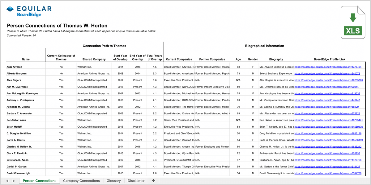This screenshot has height=185, width=371.
Task: Select the Person Connections sheet tab
Action: (x=40, y=181)
